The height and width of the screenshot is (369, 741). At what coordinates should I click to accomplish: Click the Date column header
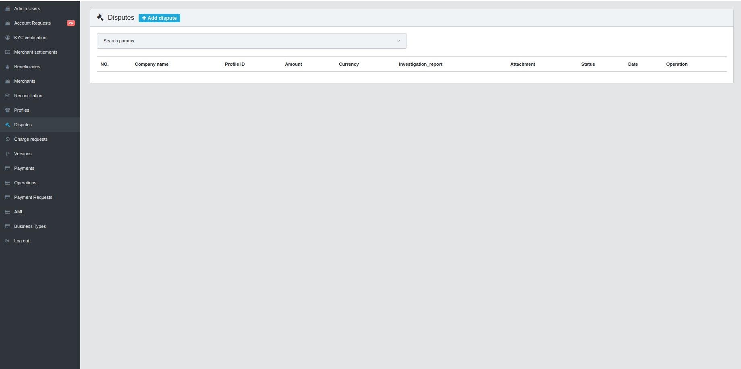(633, 64)
